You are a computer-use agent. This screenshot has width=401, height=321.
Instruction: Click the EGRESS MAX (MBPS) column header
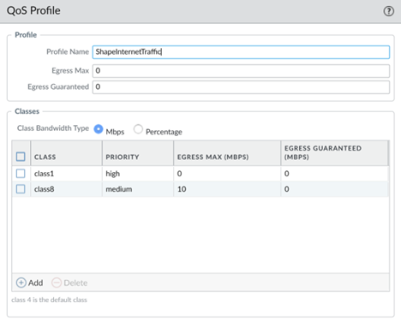[227, 153]
